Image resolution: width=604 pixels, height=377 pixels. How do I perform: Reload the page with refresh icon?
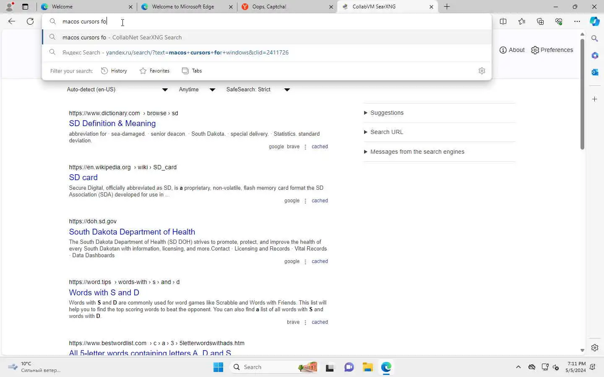pos(30,21)
